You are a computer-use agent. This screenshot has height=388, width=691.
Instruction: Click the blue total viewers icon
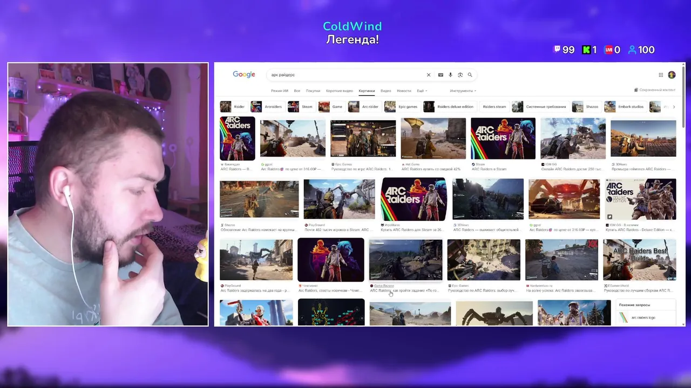tap(632, 50)
